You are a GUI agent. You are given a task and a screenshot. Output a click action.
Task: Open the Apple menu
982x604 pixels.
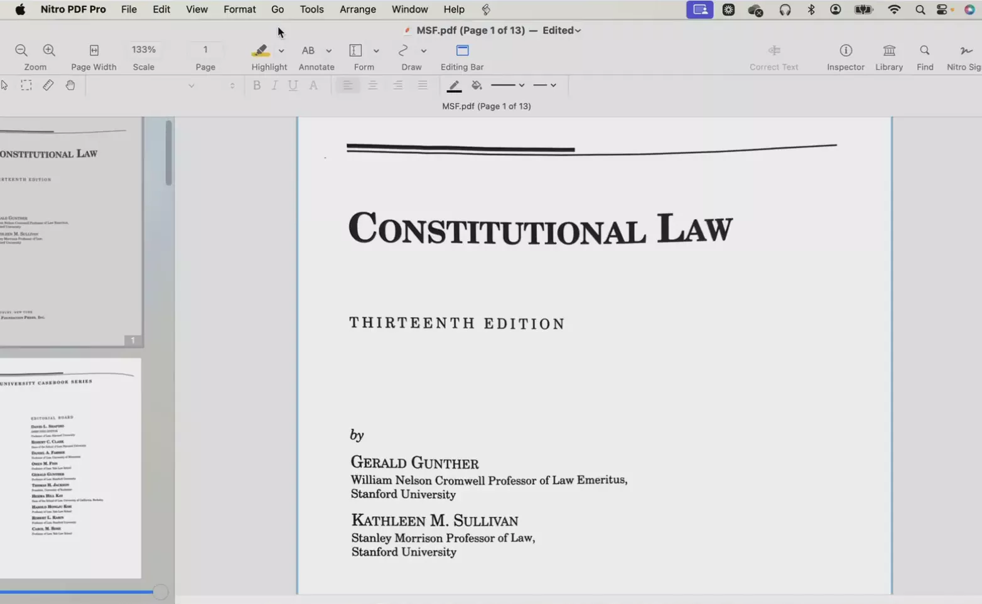click(20, 9)
